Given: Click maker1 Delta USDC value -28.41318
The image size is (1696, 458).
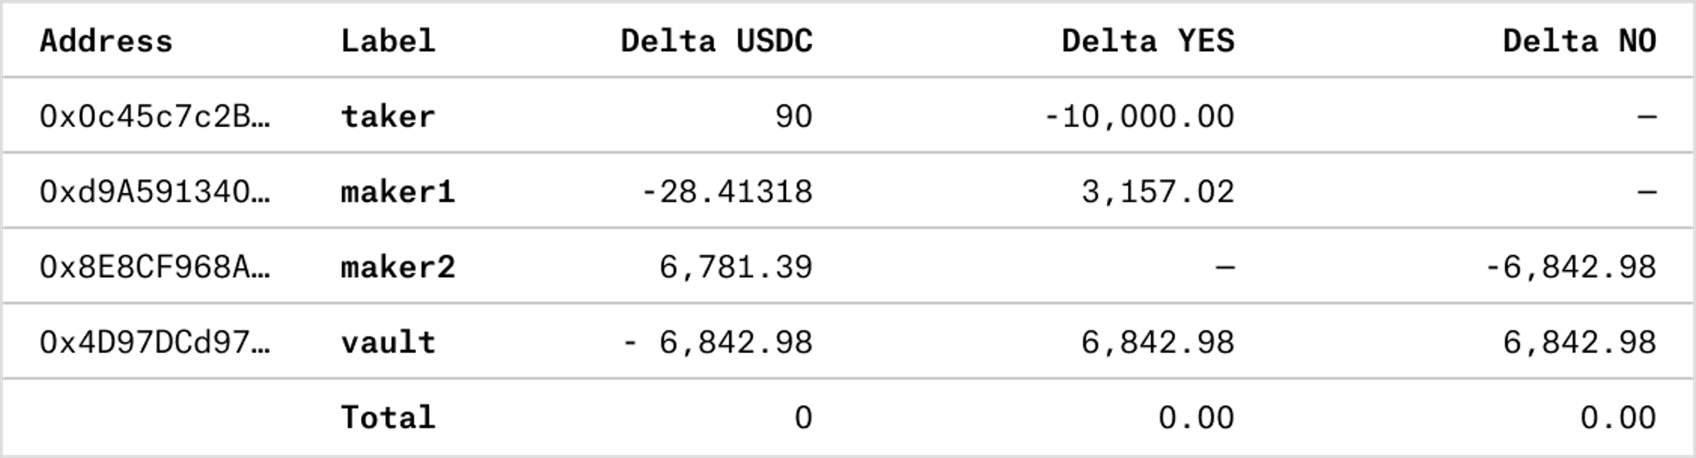Looking at the screenshot, I should (727, 192).
